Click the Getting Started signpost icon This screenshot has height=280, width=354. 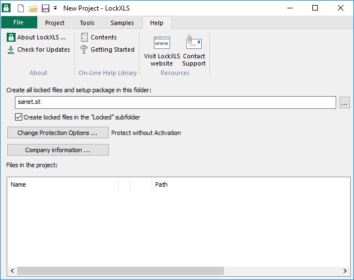click(84, 49)
